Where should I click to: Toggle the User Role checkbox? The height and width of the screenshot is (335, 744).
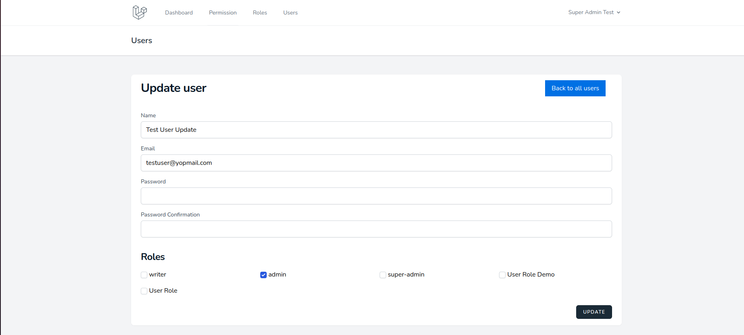click(x=144, y=291)
